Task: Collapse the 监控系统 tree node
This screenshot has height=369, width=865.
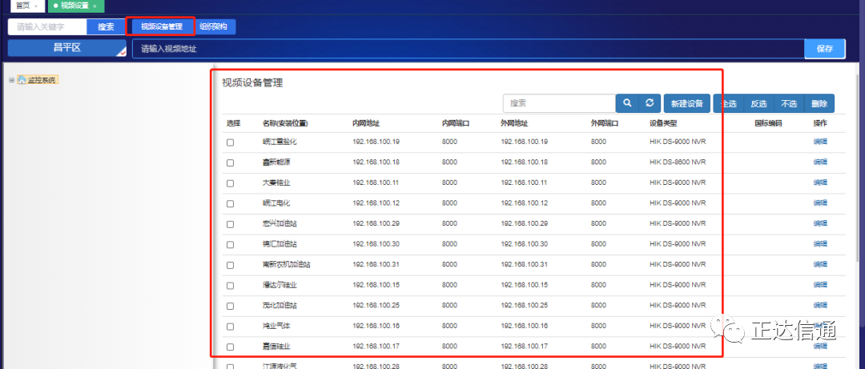Action: pyautogui.click(x=11, y=80)
